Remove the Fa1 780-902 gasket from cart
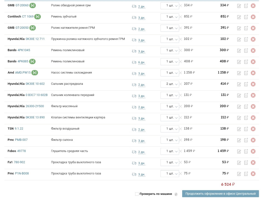Viewport: 263px width, 201px height. click(x=253, y=163)
